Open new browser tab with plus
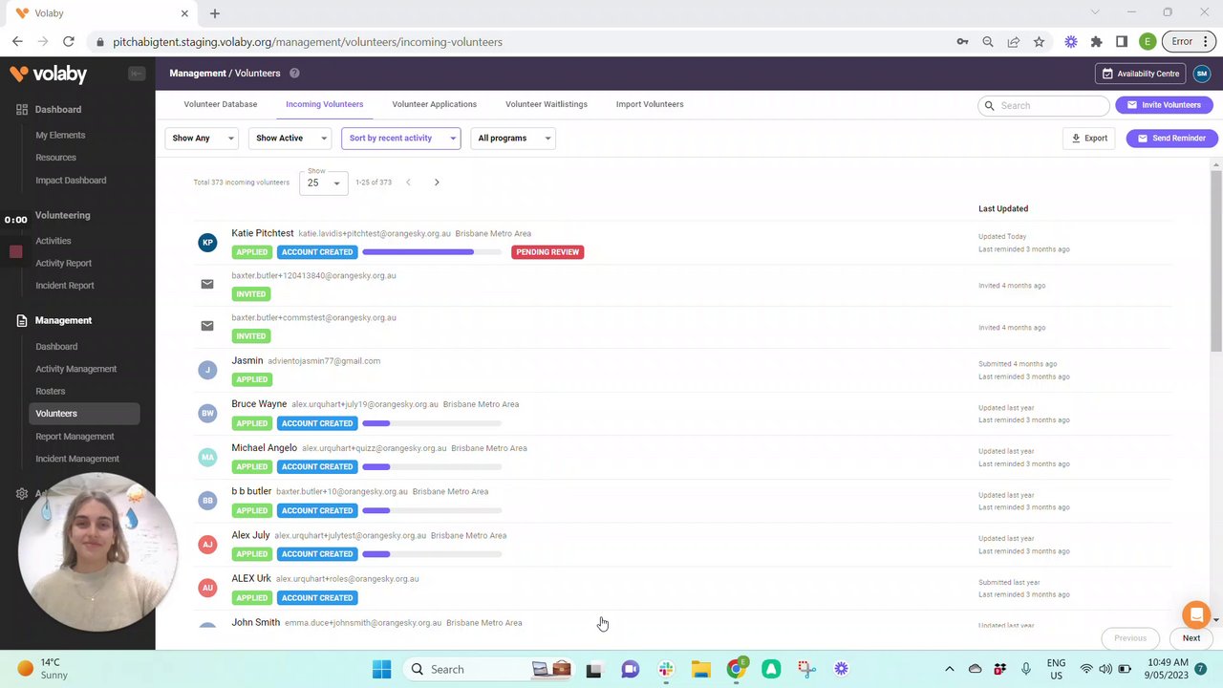 pyautogui.click(x=215, y=13)
